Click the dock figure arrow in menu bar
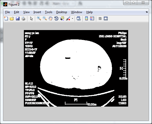152x124 pixels. tap(146, 12)
